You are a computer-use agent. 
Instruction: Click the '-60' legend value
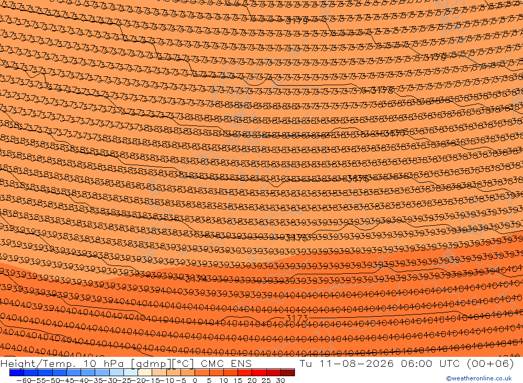[24, 380]
